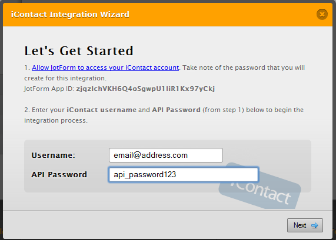
Task: Click empty footer bar left of Next
Action: click(144, 225)
